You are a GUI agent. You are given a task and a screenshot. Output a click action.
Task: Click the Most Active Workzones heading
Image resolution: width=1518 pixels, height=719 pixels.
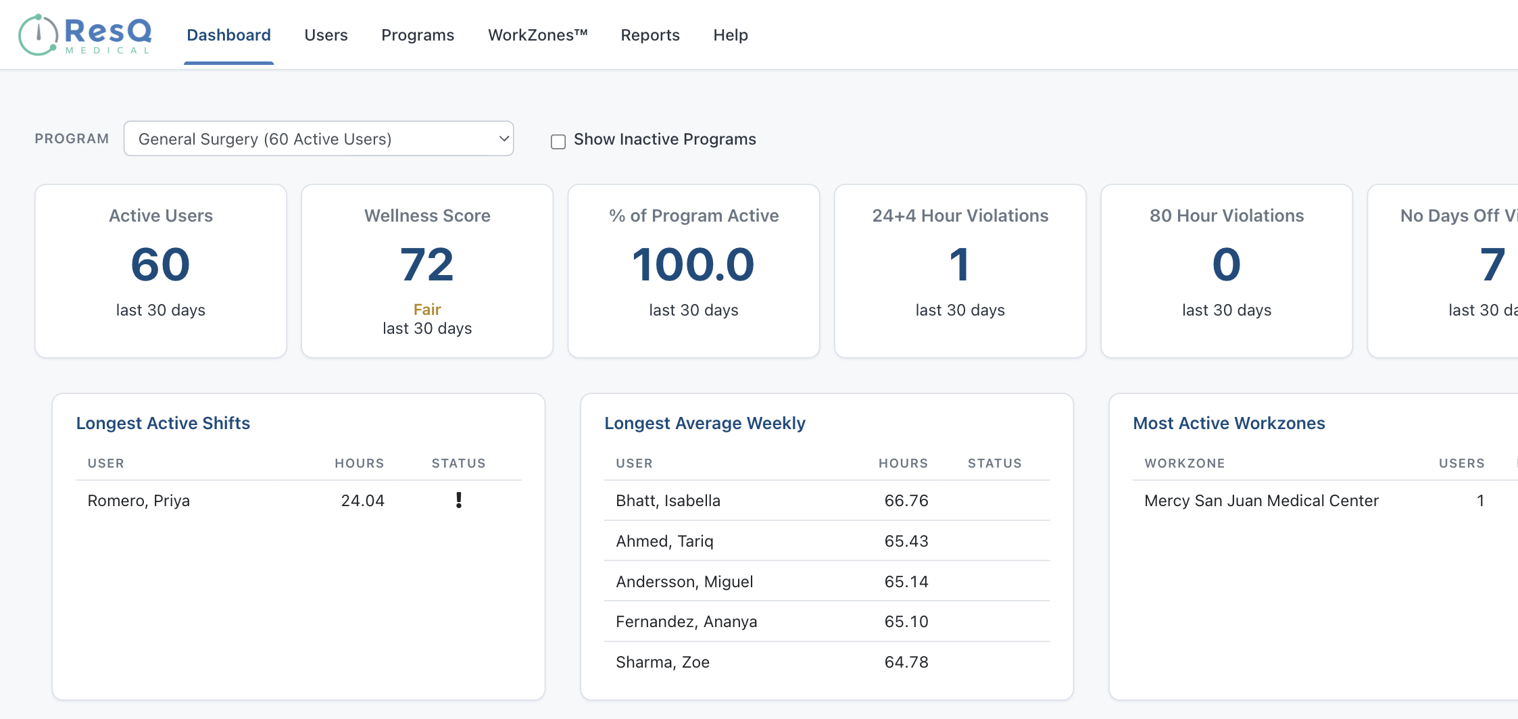(1229, 423)
